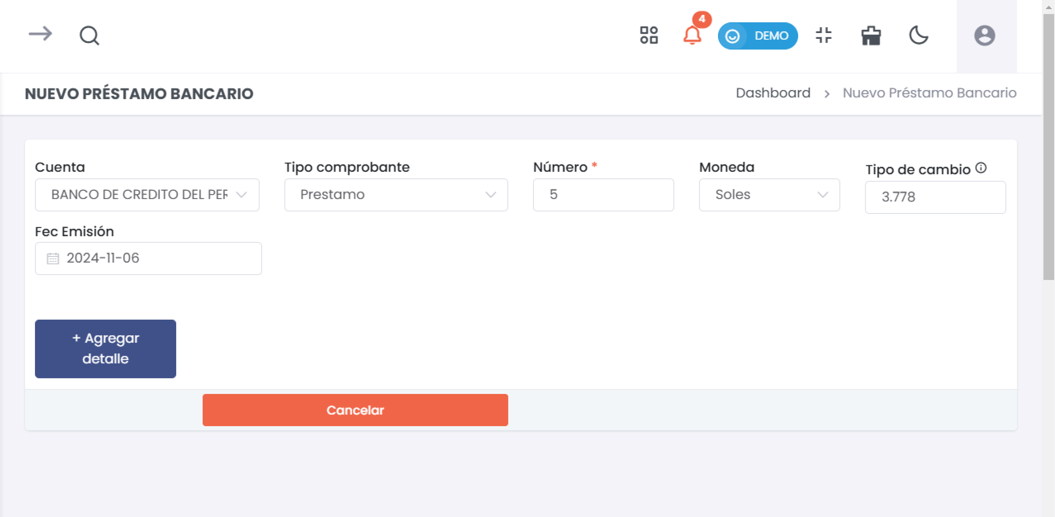The width and height of the screenshot is (1055, 517).
Task: Go to Dashboard breadcrumb link
Action: pyautogui.click(x=773, y=93)
